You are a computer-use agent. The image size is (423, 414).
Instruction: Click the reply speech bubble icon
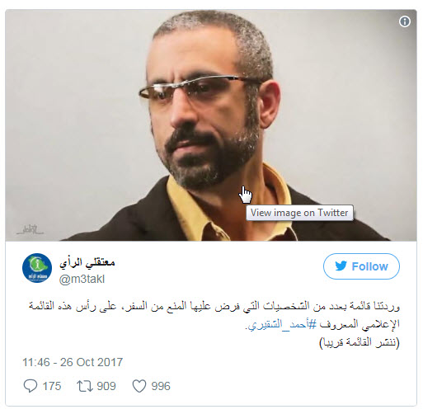[31, 386]
